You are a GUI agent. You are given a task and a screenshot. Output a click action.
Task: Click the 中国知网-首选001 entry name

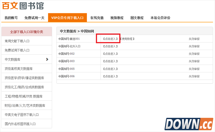[x=69, y=39]
